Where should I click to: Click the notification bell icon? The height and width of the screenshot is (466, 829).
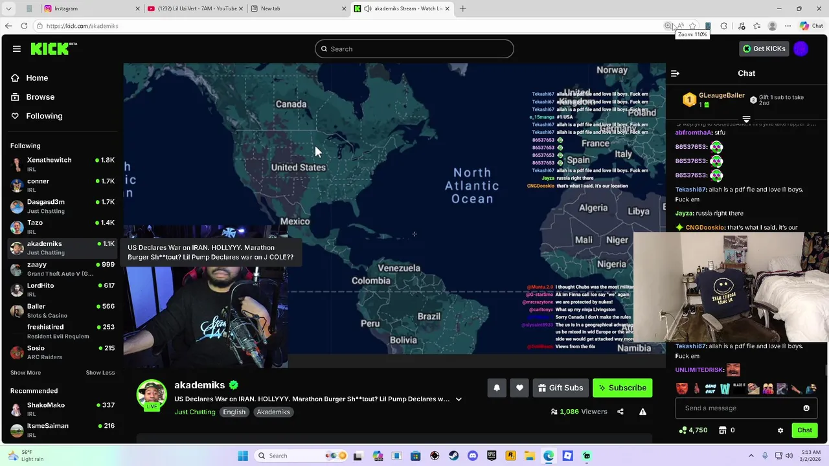497,388
